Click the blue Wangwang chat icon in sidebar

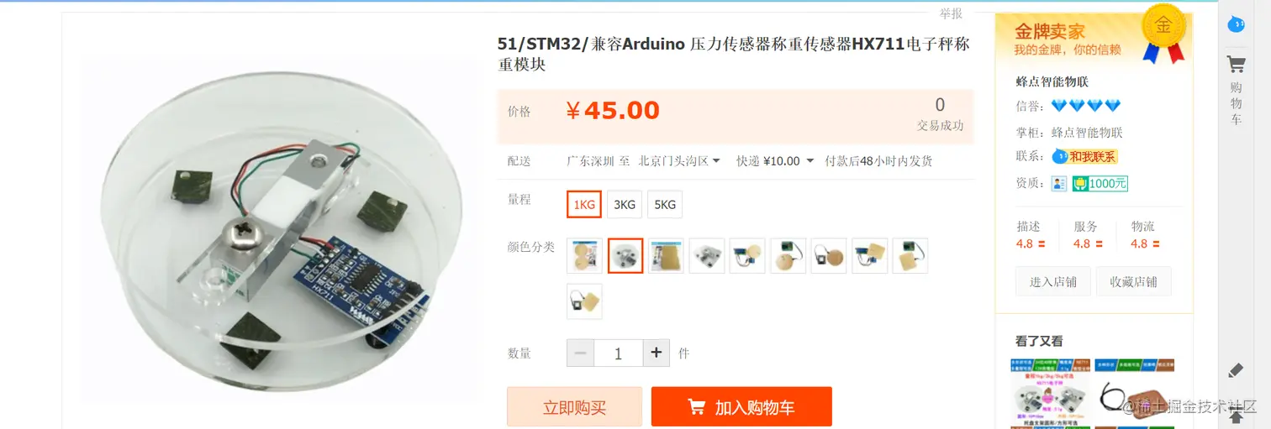point(1236,24)
